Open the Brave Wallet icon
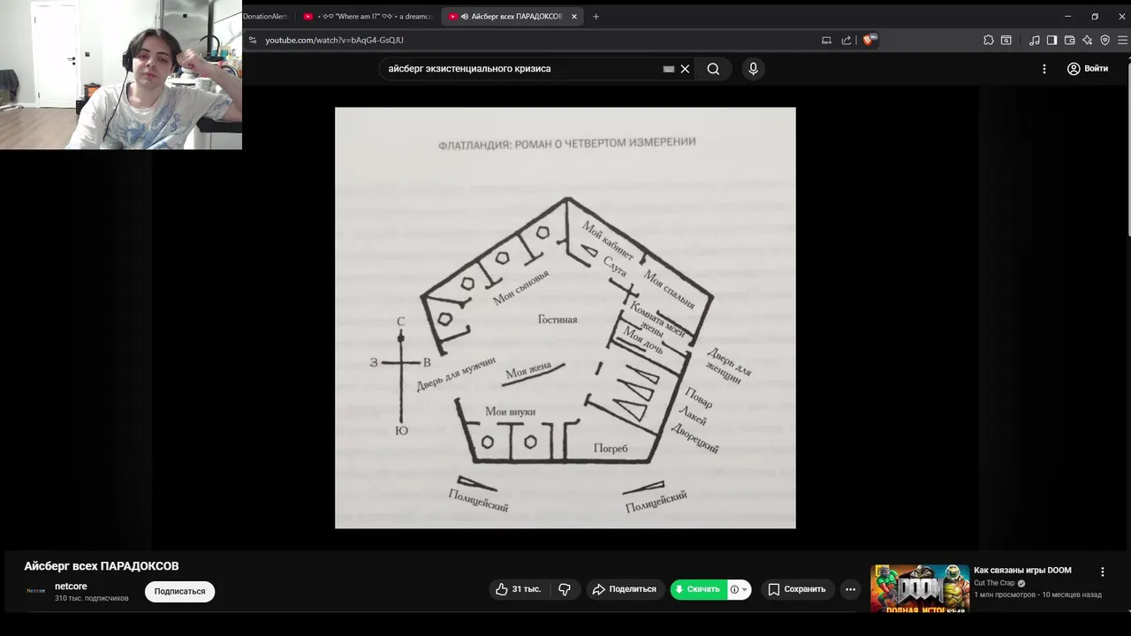Screen dimensions: 1131x636 tap(1069, 40)
